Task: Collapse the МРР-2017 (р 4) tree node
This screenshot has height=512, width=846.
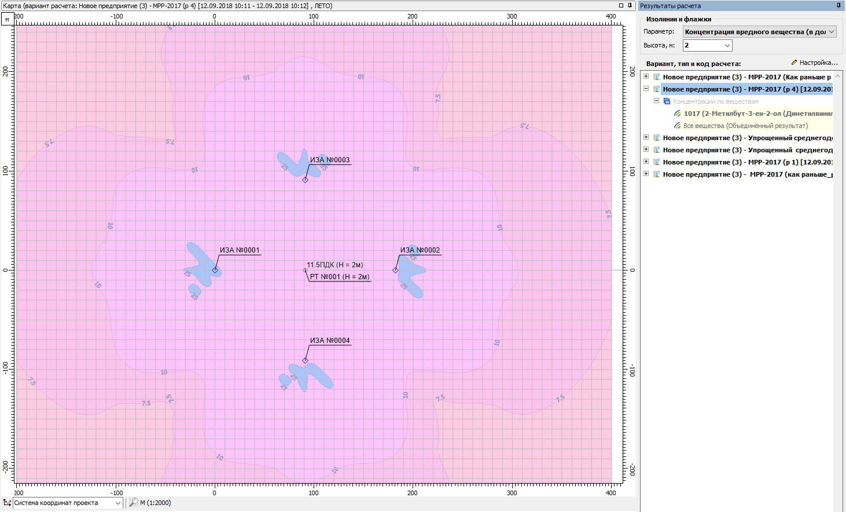Action: (x=646, y=89)
